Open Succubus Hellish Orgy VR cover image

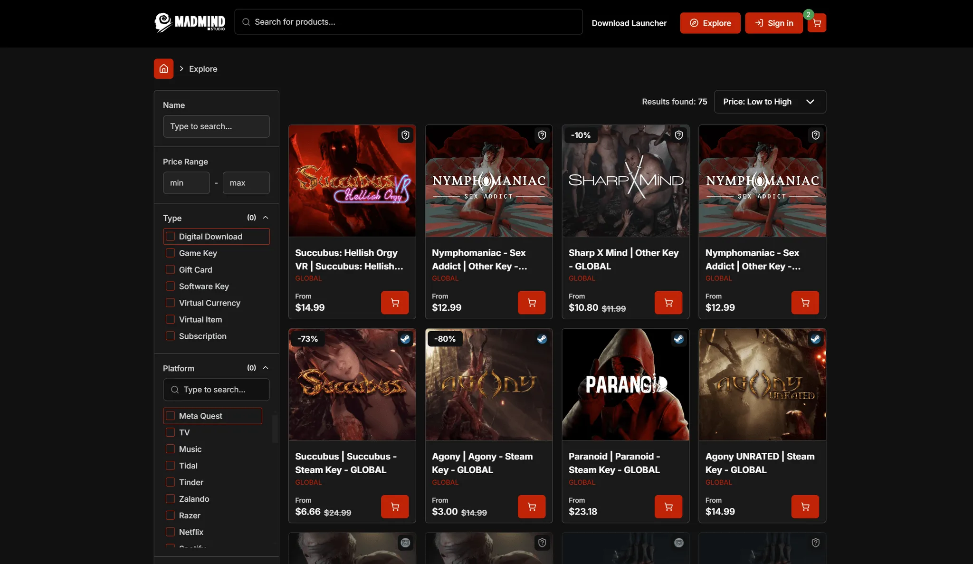(x=352, y=181)
